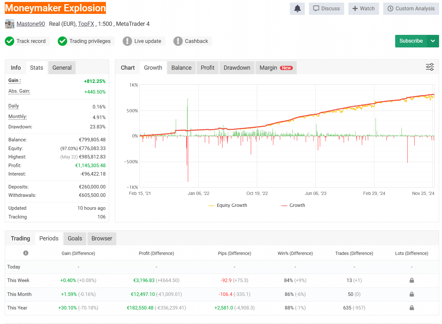442x324 pixels.
Task: Click the Mastone90 avatar thumbnail
Action: (10, 24)
